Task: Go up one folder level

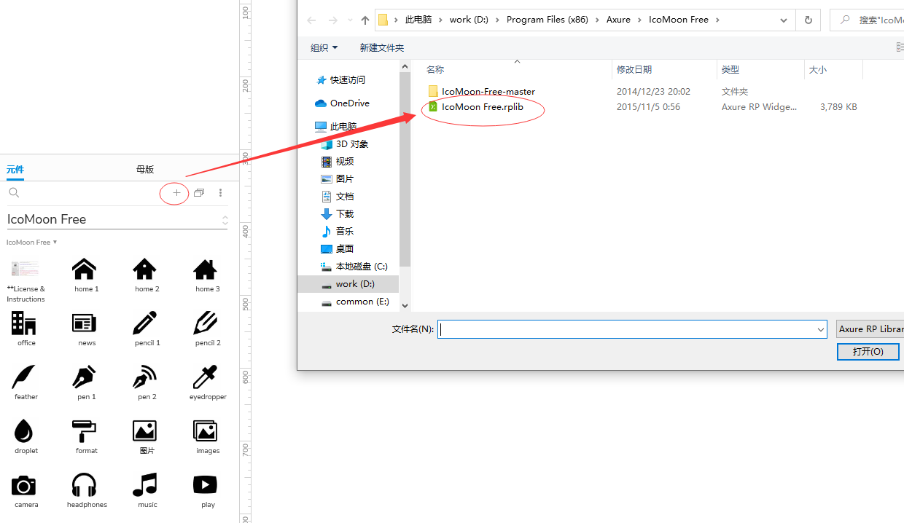Action: click(x=365, y=20)
